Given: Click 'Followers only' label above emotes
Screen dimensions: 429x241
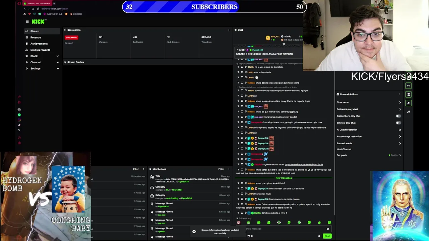Looking at the screenshot, I should (x=245, y=218).
